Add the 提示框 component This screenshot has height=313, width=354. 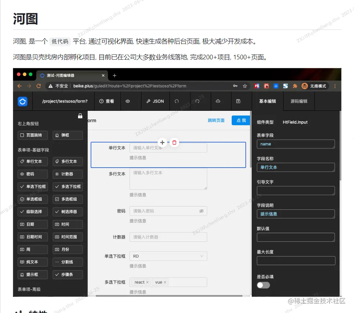[33, 275]
